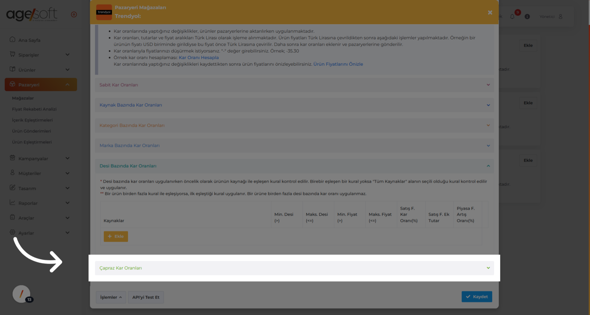
Task: Expand the Müşteriler menu chevron
Action: point(68,173)
